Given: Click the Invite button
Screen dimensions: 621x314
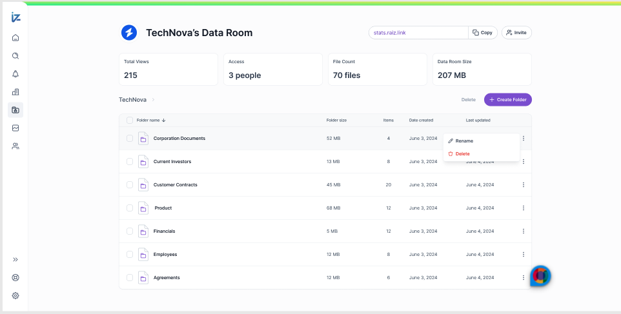Looking at the screenshot, I should pos(516,32).
